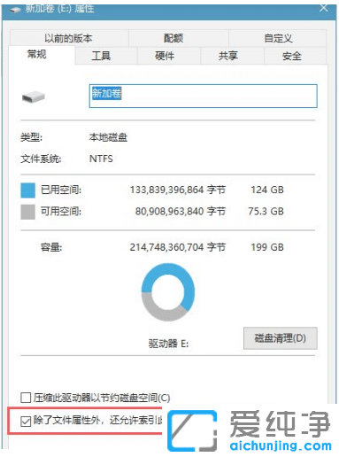Toggle the 除了文件属性外，还允许索引 checkbox
The image size is (339, 457).
click(x=26, y=421)
